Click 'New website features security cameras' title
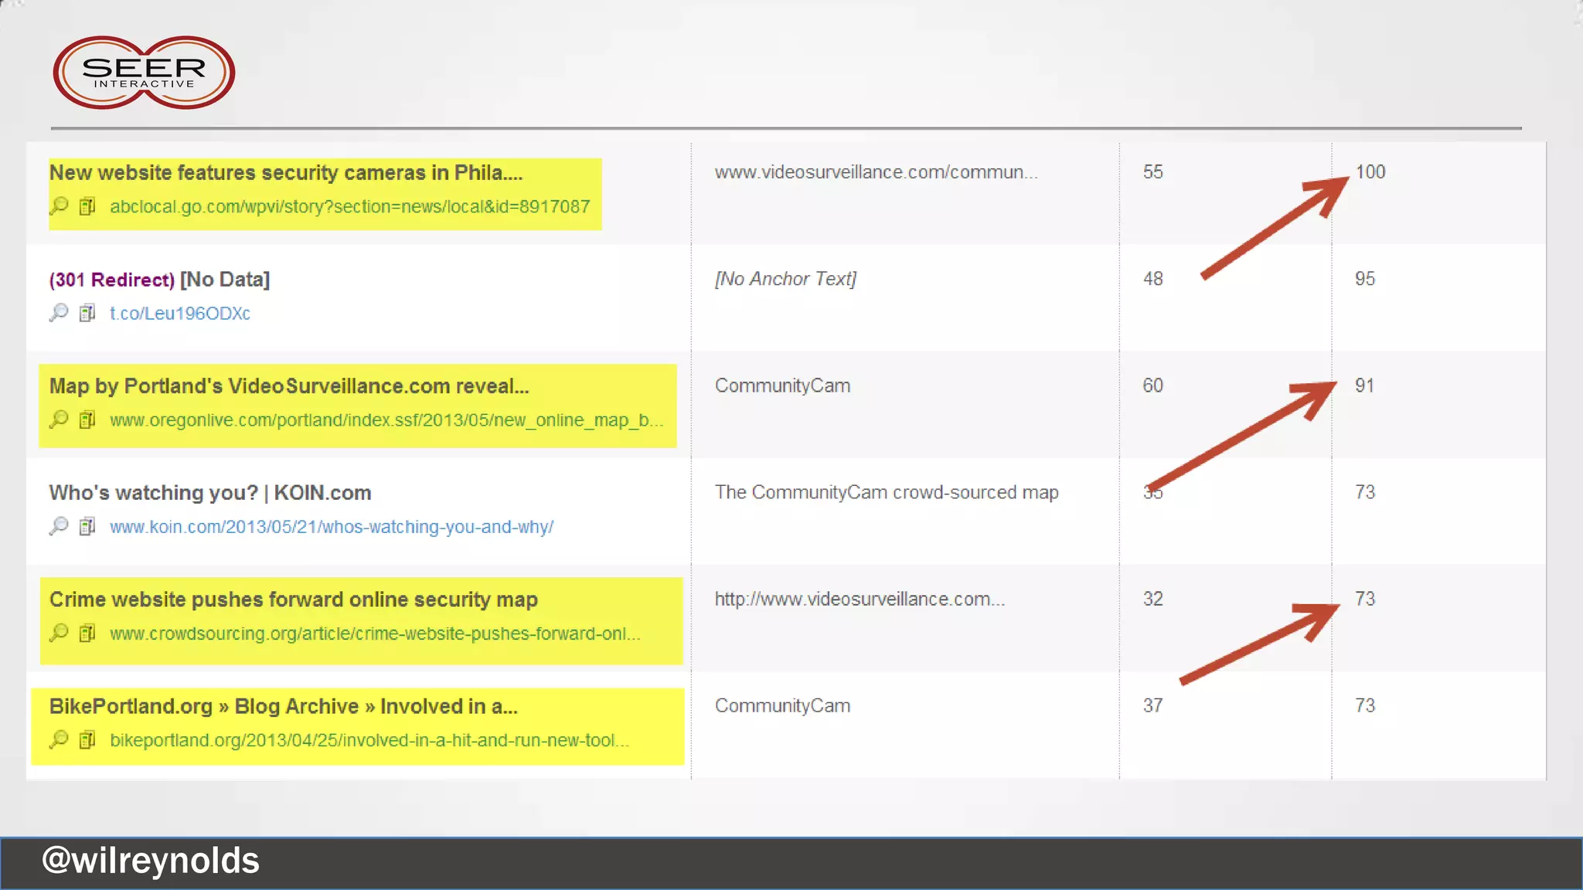 point(285,173)
